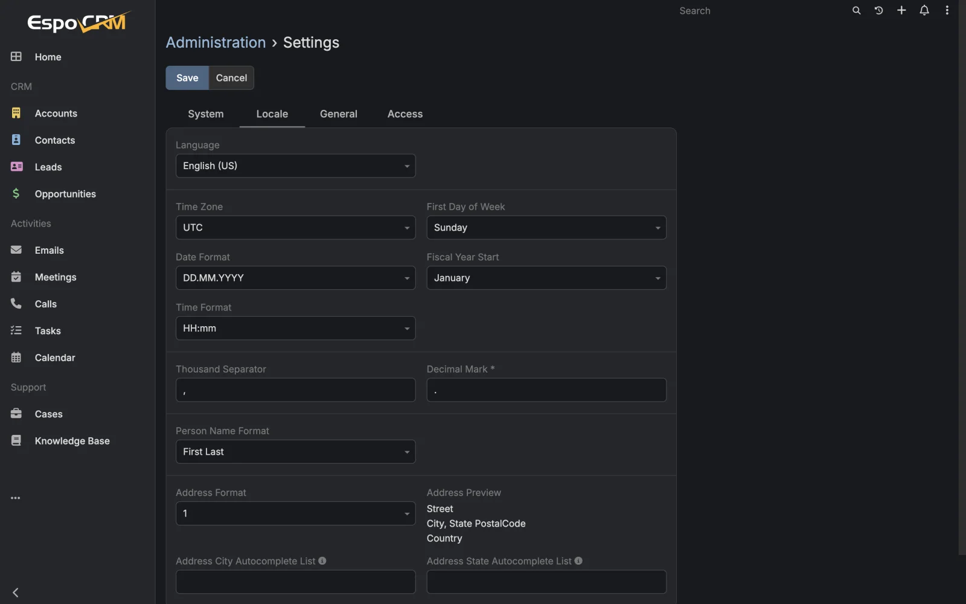This screenshot has height=604, width=966.
Task: Switch to the System tab
Action: click(206, 114)
